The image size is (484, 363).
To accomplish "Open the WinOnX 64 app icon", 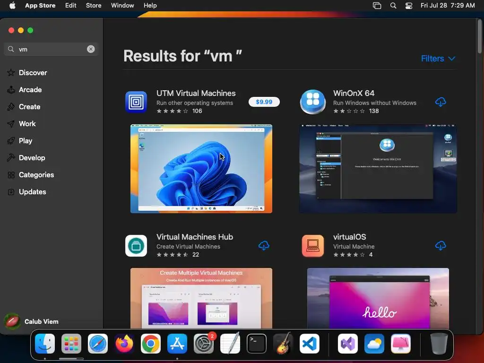I will pos(313,102).
